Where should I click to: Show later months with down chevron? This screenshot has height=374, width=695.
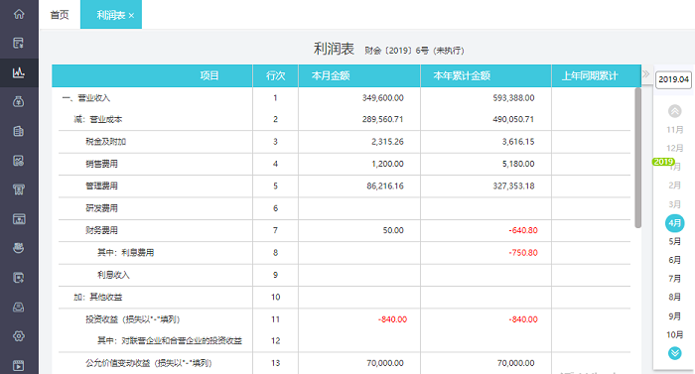[x=674, y=353]
